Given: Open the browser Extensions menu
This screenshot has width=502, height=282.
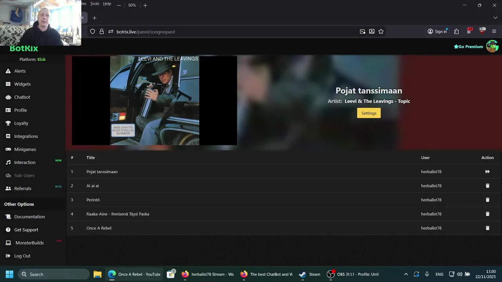Looking at the screenshot, I should pyautogui.click(x=457, y=32).
